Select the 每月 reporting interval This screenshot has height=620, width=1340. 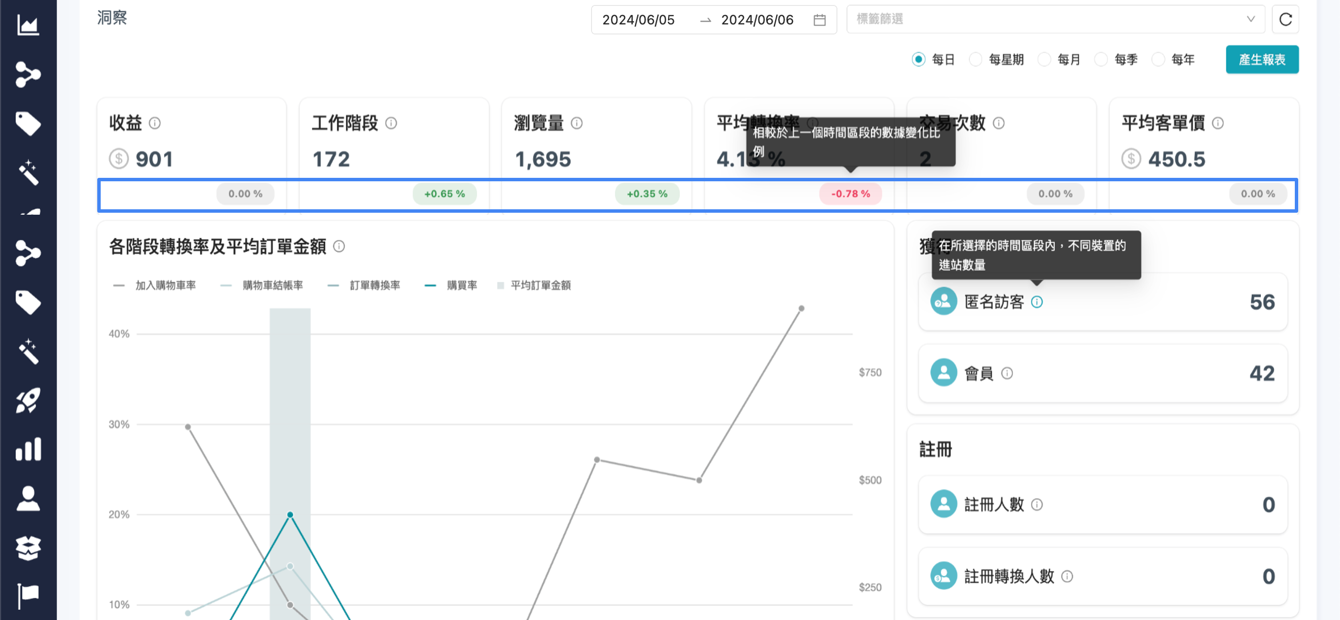click(1044, 59)
